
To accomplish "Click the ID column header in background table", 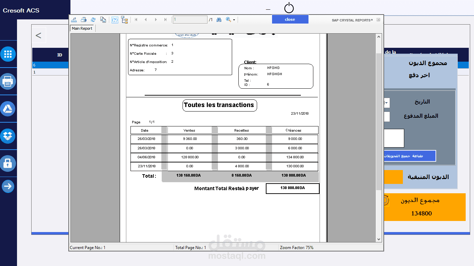I will tap(60, 55).
